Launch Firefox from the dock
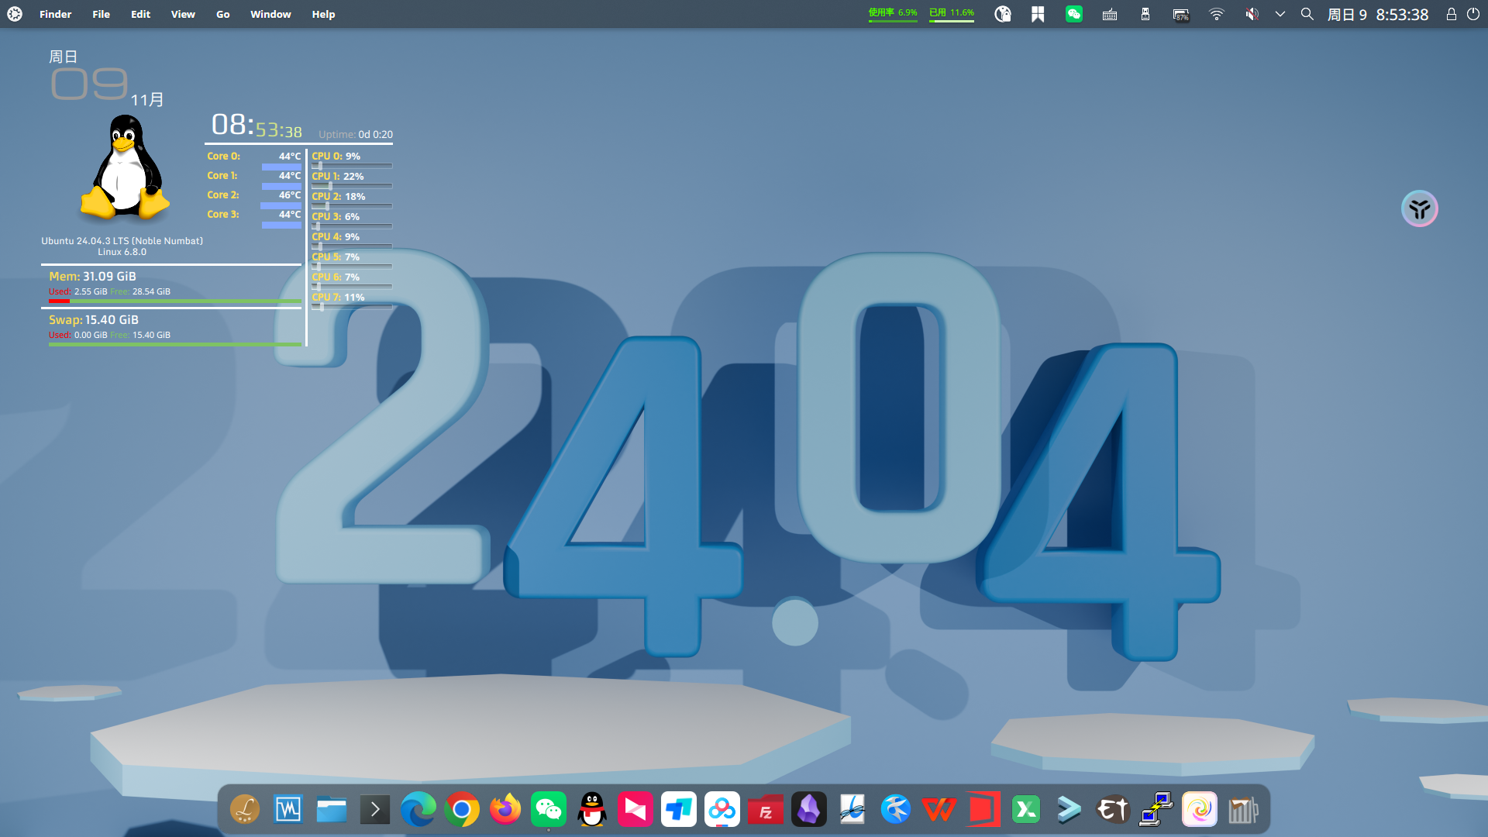The height and width of the screenshot is (837, 1488). [505, 808]
